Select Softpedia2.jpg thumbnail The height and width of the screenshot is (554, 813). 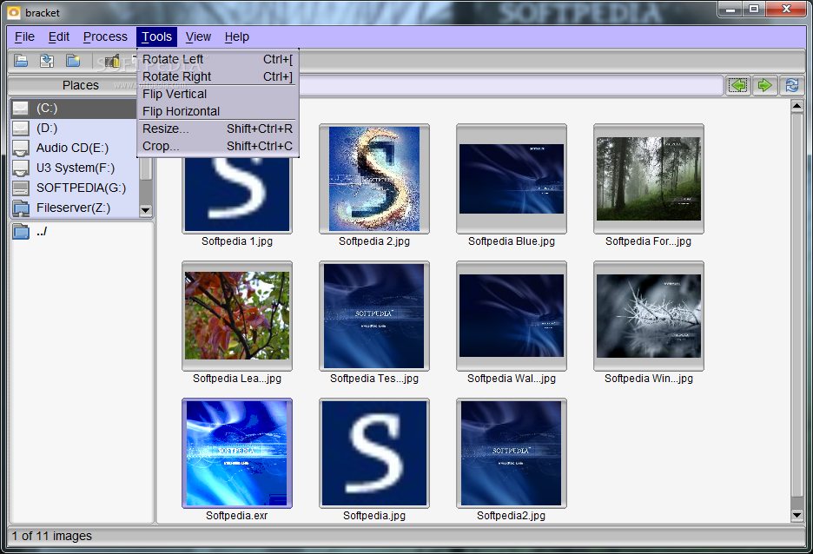click(x=512, y=453)
